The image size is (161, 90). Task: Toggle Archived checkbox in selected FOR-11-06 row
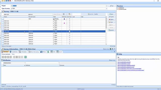click(x=69, y=31)
